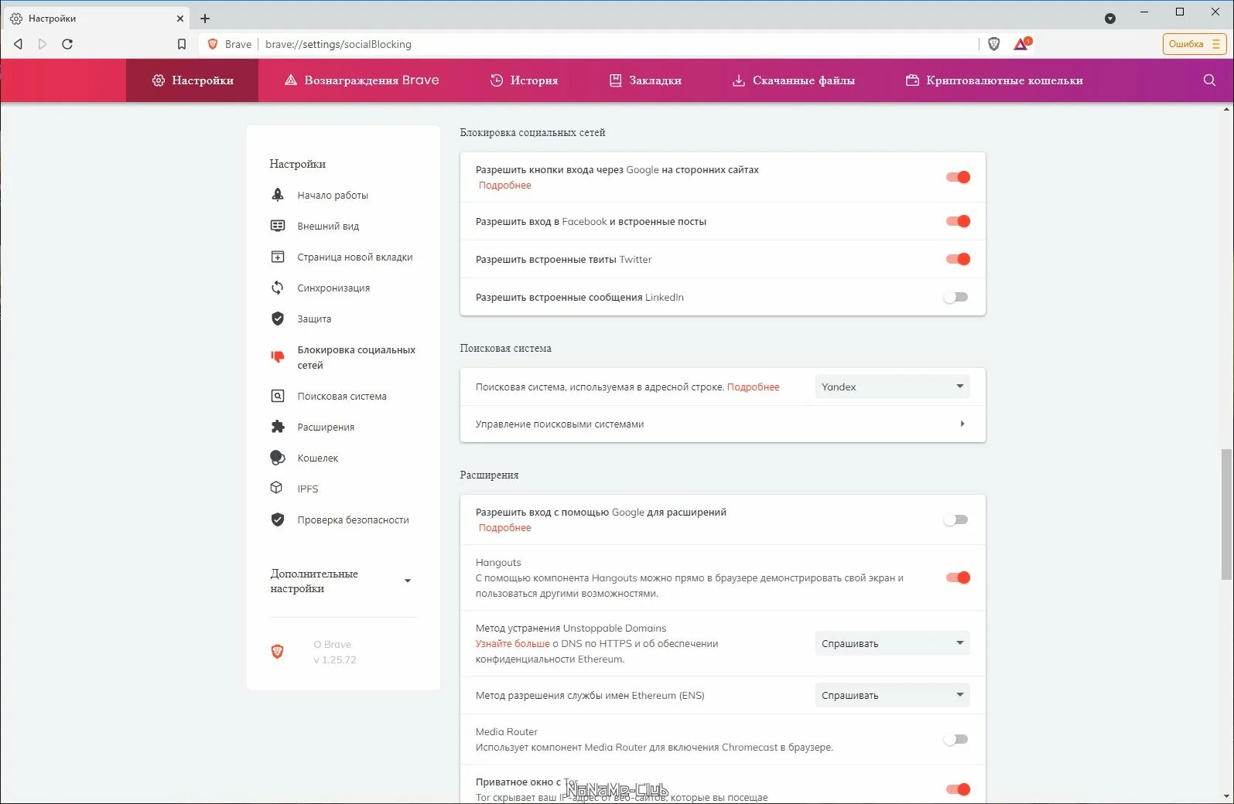Open new tab with plus icon

coord(205,19)
